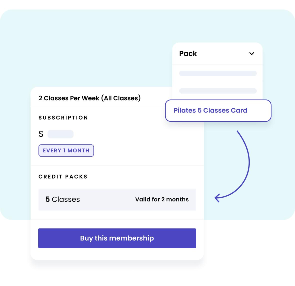295x286 pixels.
Task: Click the word Card in Pilates option
Action: coord(239,110)
